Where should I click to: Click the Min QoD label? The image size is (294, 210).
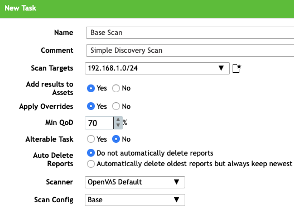59,123
